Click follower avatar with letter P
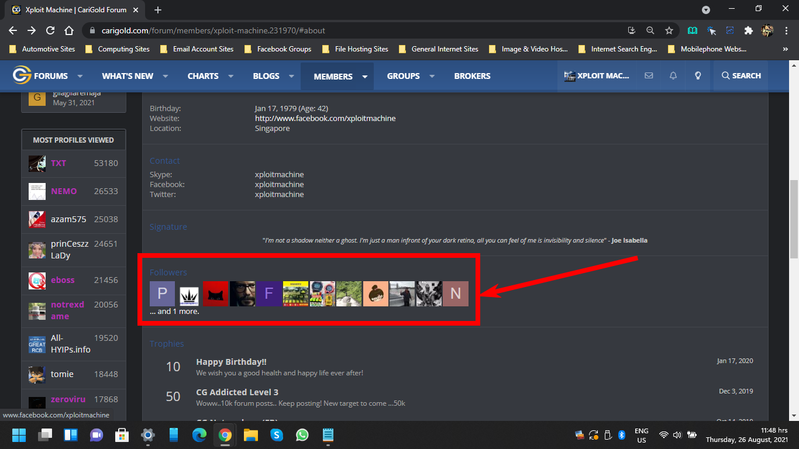The width and height of the screenshot is (799, 449). coord(163,293)
